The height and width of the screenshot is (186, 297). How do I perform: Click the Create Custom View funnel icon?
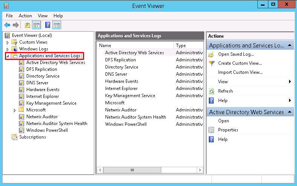tap(211, 63)
